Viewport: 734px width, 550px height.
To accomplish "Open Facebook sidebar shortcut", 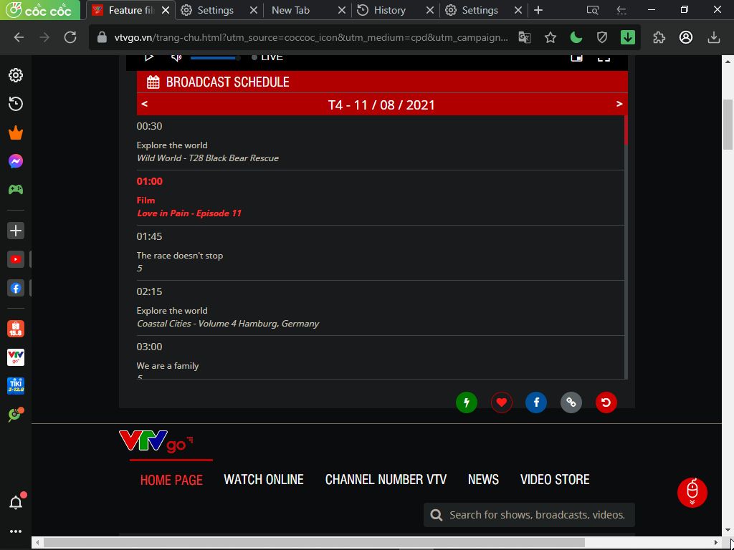I will pos(16,288).
